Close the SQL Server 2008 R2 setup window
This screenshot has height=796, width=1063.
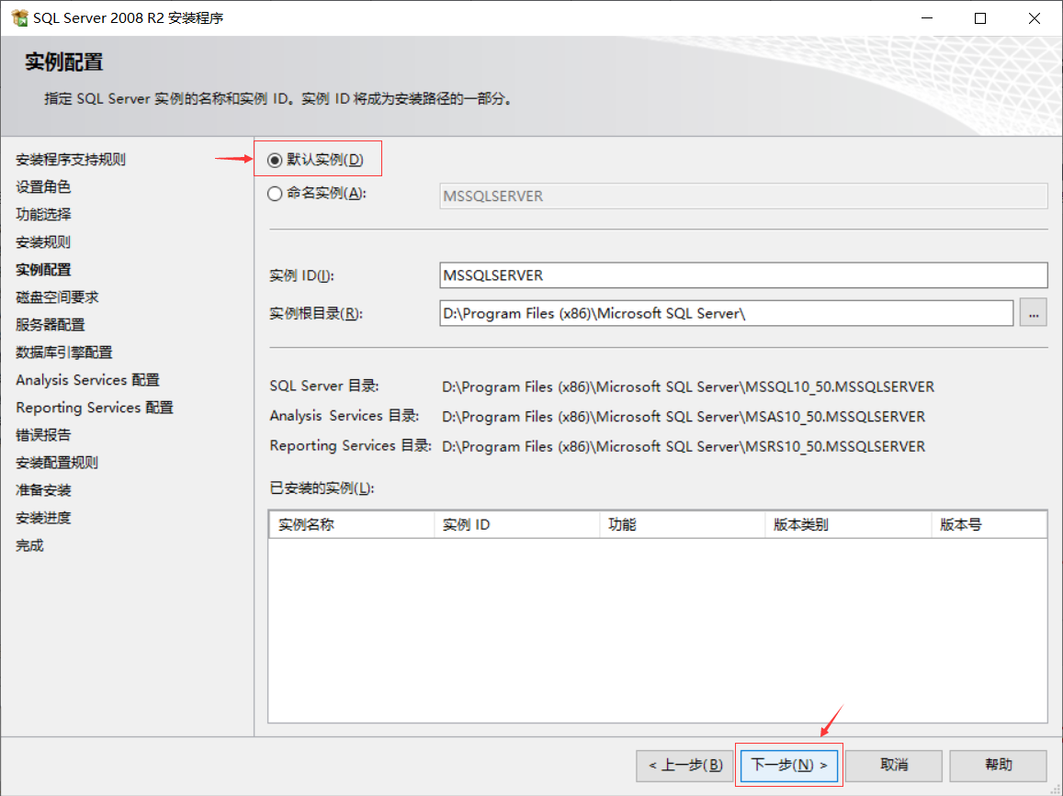(1034, 18)
